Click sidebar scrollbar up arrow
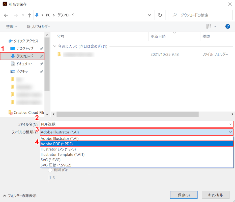This screenshot has height=202, width=235. [47, 35]
